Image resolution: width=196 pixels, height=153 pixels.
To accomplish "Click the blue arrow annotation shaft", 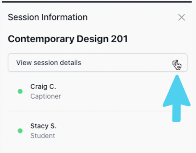I will [x=176, y=113].
